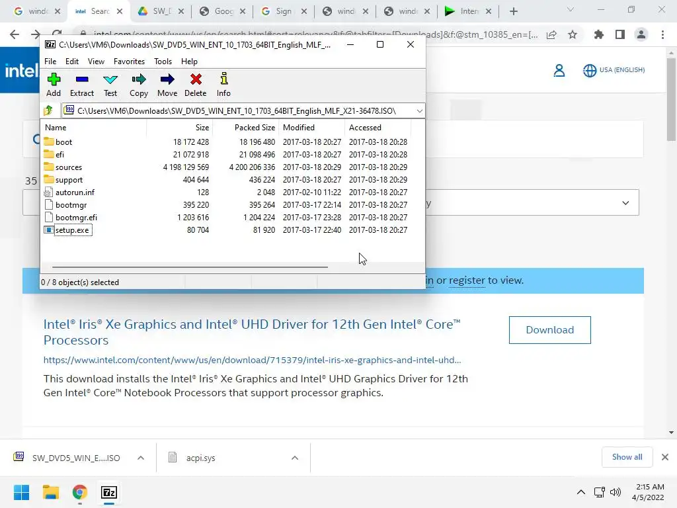This screenshot has width=677, height=508.
Task: Open Chrome's three-dot menu
Action: pos(662,34)
